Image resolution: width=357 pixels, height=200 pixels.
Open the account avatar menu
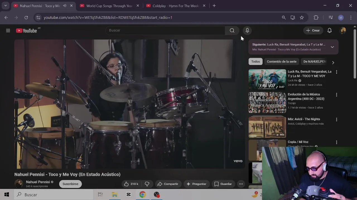[343, 31]
